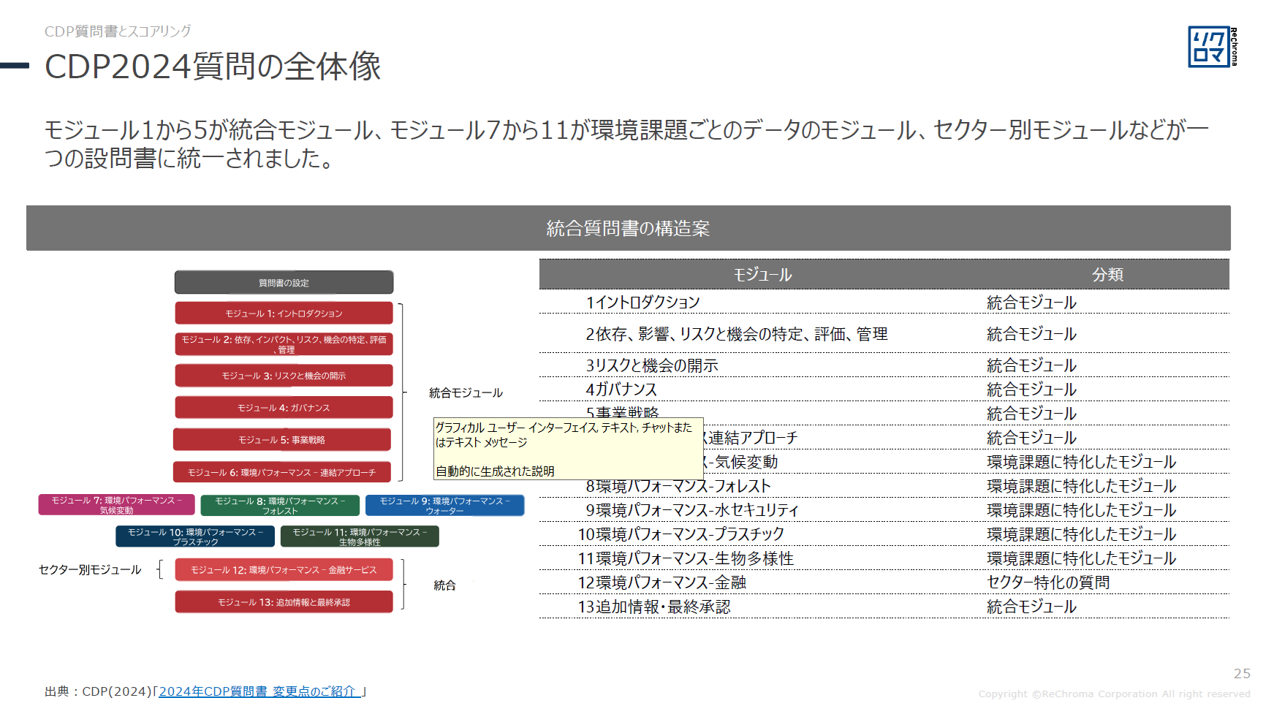The height and width of the screenshot is (706, 1263).
Task: Click モジュール 6 連結アプローチ box
Action: [x=282, y=472]
